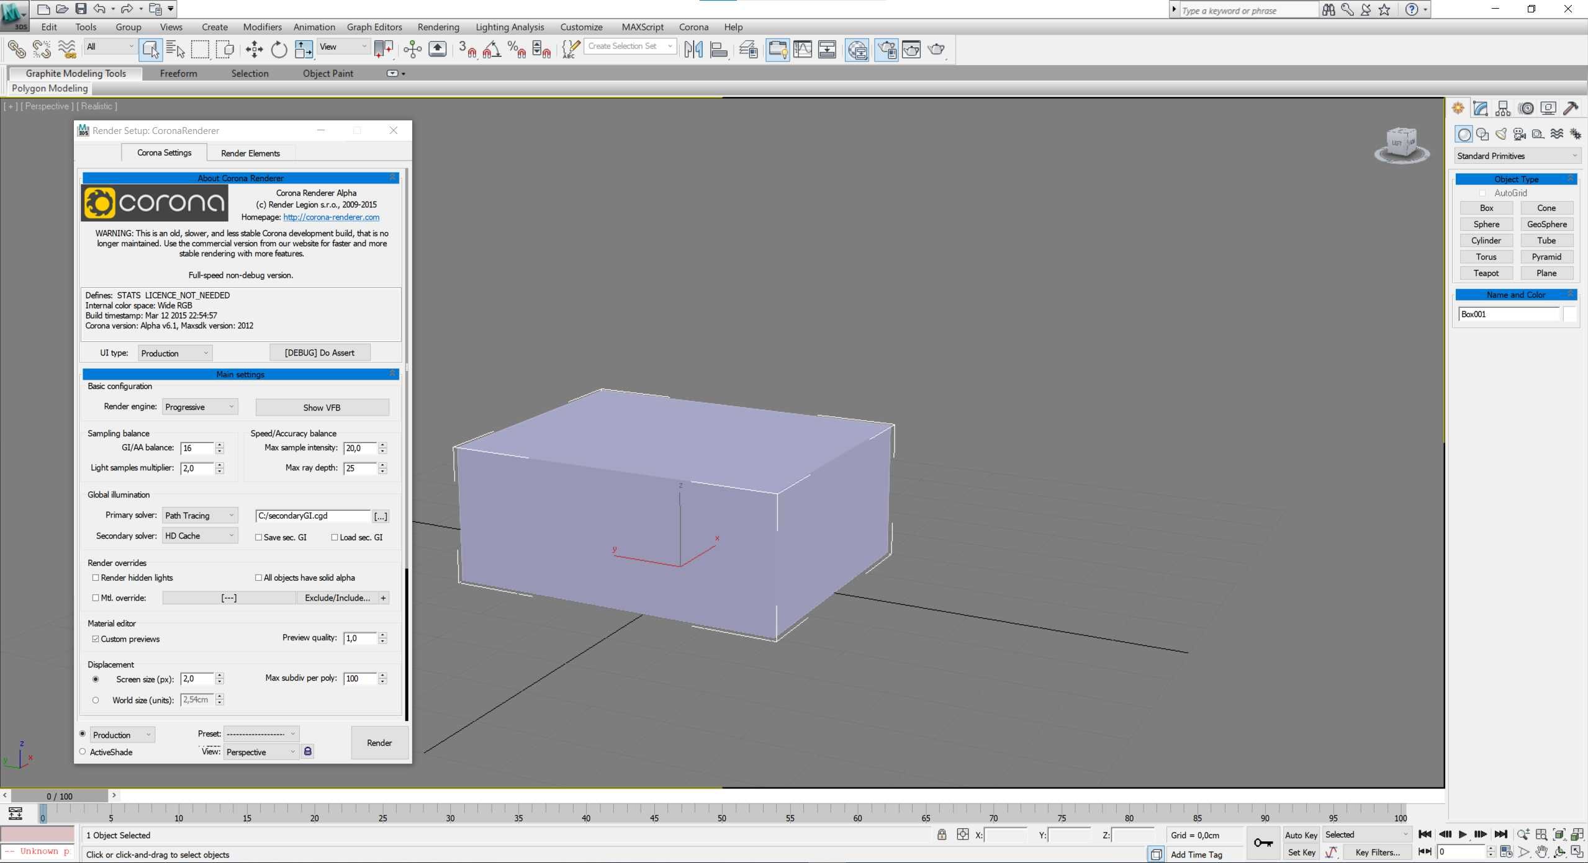Click the Exclude/Include... button
This screenshot has width=1588, height=863.
337,598
